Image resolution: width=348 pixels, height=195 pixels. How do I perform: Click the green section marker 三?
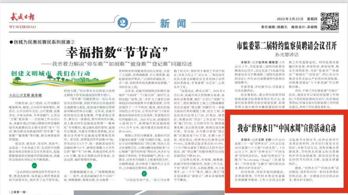point(144,174)
